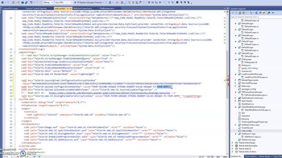
Task: Click the Ln 27 status bar indicator
Action: [201, 157]
